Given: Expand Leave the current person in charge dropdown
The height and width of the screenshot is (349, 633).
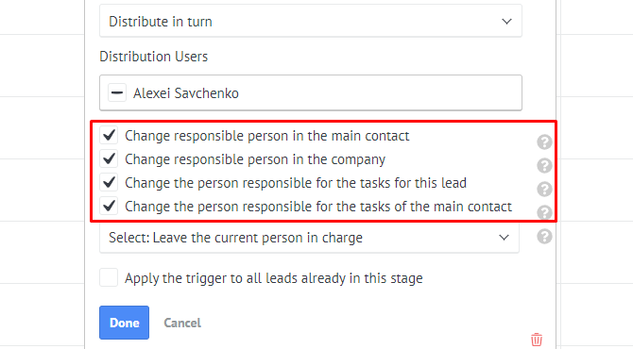Looking at the screenshot, I should click(309, 238).
